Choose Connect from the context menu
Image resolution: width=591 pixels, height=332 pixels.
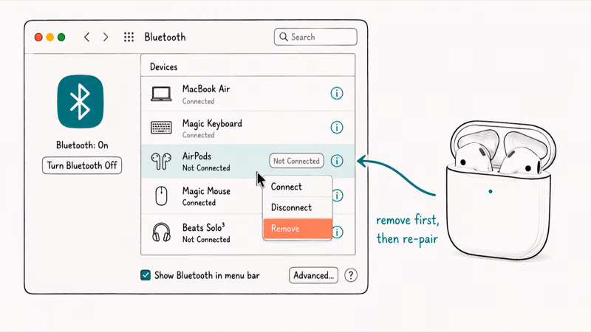[298, 187]
